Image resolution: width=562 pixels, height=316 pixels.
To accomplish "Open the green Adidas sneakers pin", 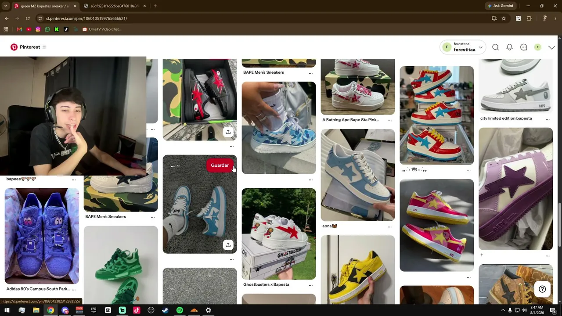I will click(x=121, y=265).
